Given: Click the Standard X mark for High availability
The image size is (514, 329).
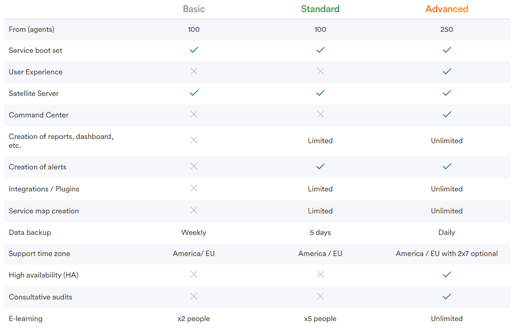Looking at the screenshot, I should point(320,274).
